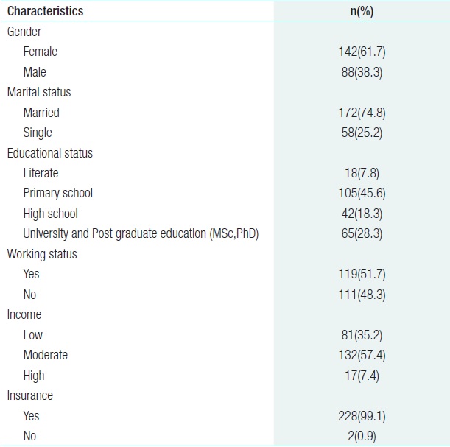Select the Income category heading

pyautogui.click(x=25, y=314)
